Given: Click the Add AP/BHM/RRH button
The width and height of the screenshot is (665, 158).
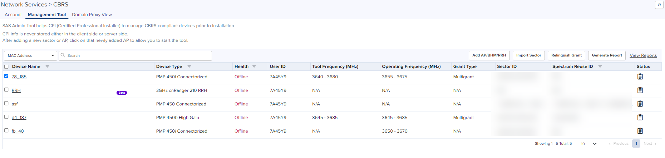Looking at the screenshot, I should tap(489, 55).
